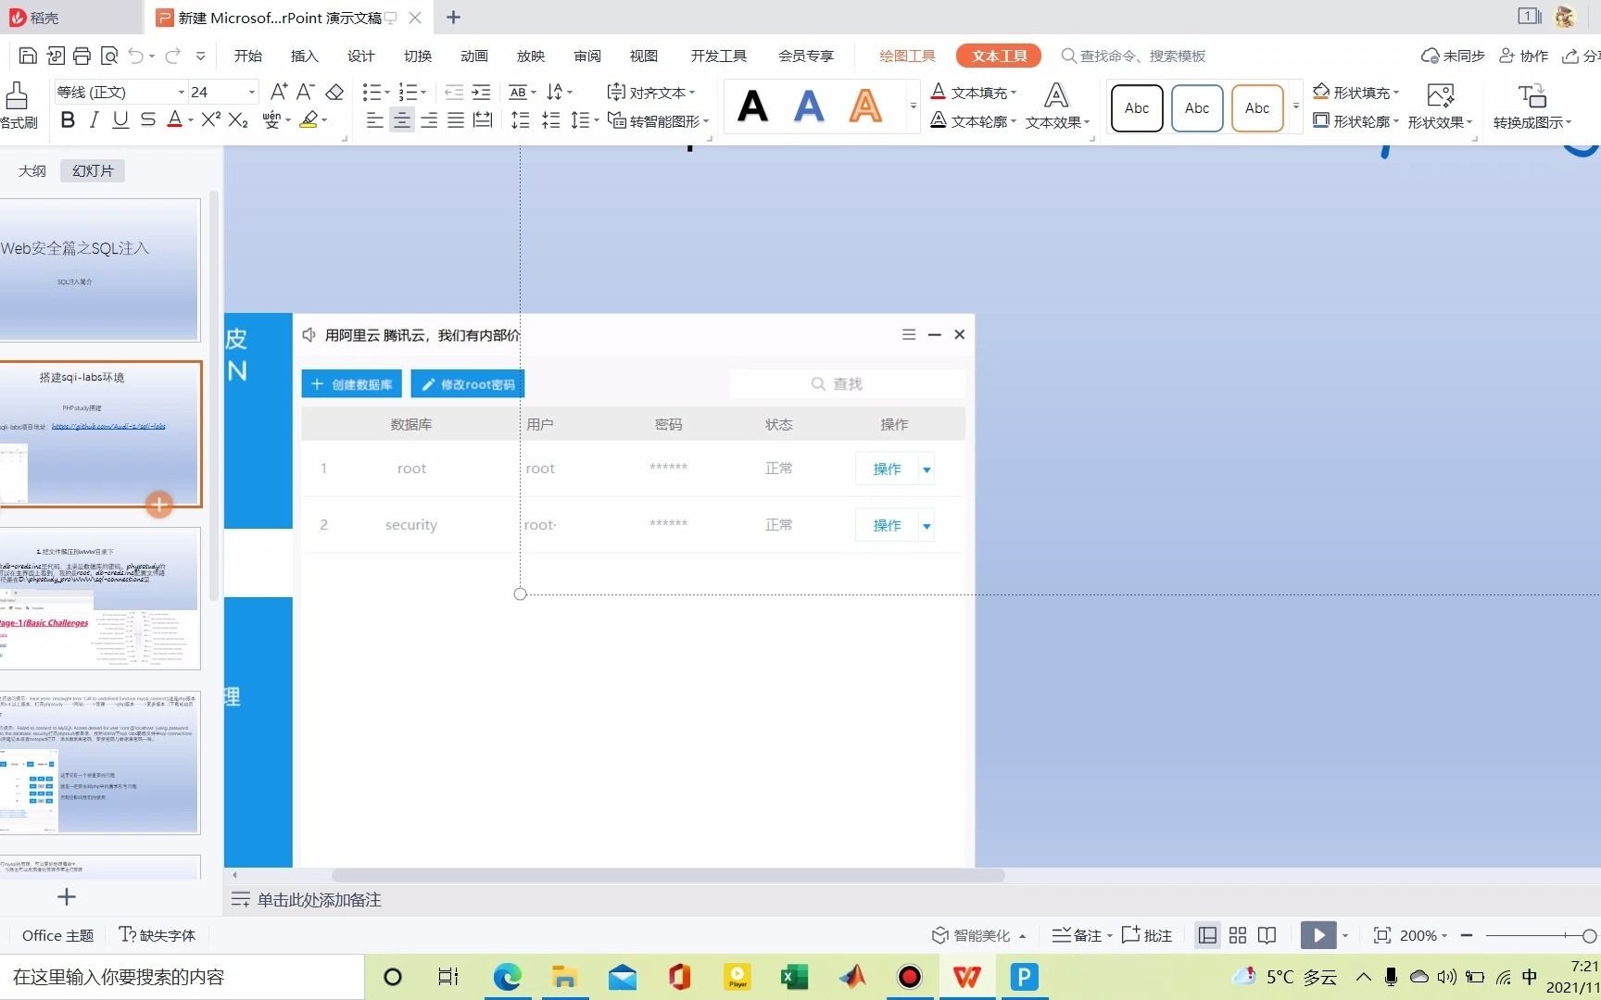Open the 插入 ribbon tab
Screen dimensions: 1601x1000
coord(305,56)
